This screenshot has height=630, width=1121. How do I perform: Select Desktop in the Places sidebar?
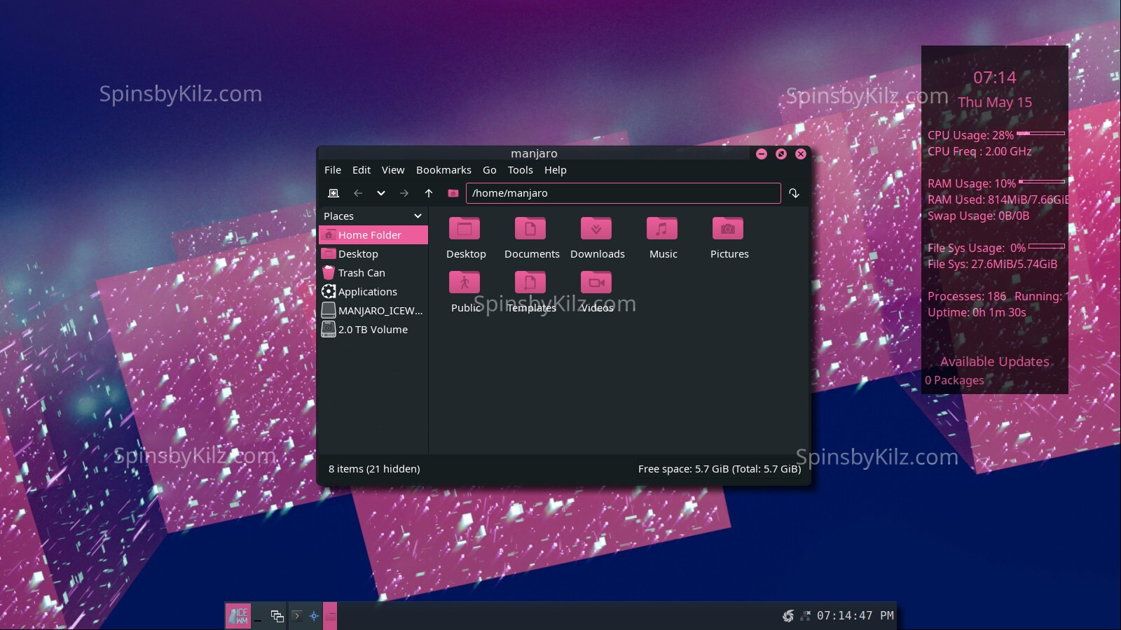click(x=373, y=254)
